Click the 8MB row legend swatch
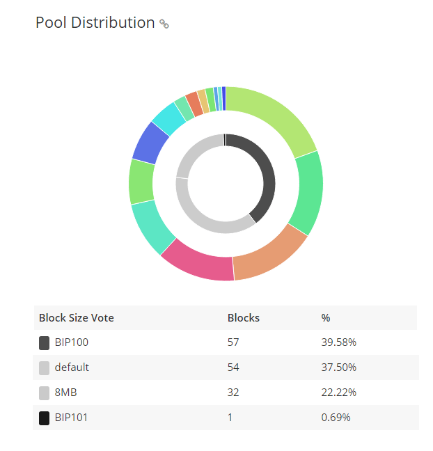The width and height of the screenshot is (433, 451). pos(44,393)
